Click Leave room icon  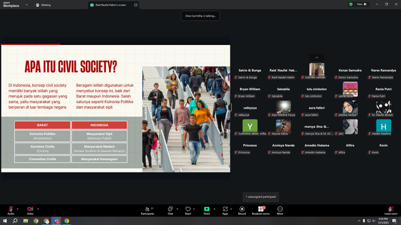click(x=391, y=209)
